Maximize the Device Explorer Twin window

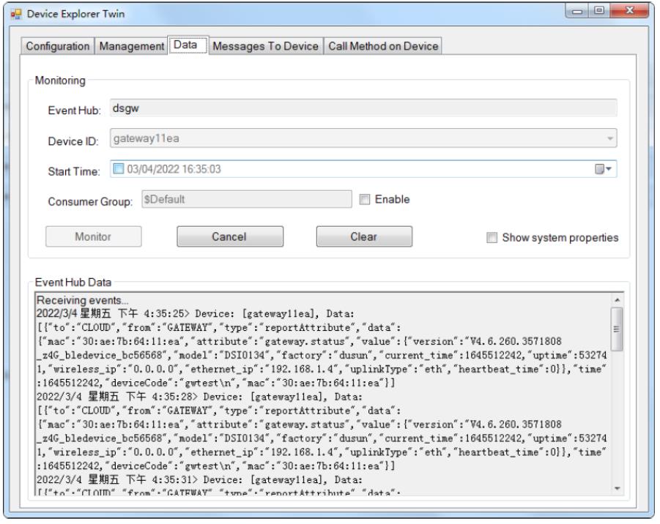pos(599,11)
